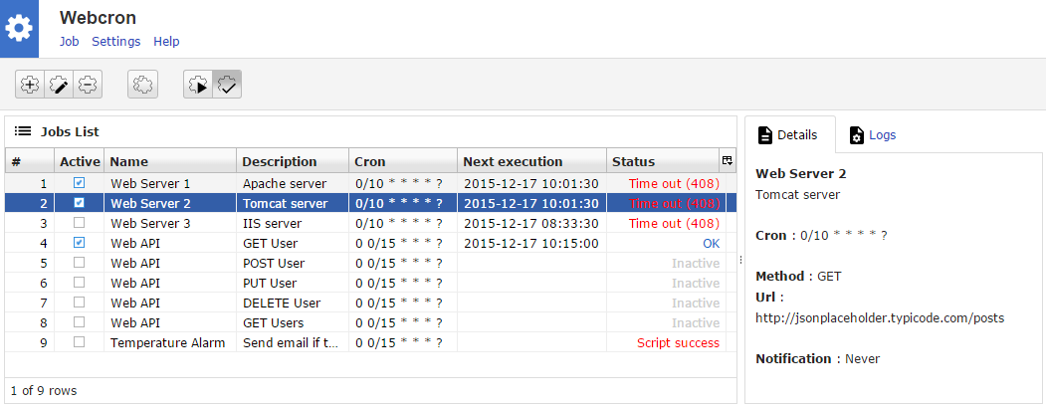Open the Job menu
The height and width of the screenshot is (406, 1046).
(x=69, y=42)
